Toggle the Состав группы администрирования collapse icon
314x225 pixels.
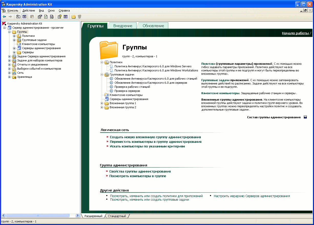tap(305, 117)
